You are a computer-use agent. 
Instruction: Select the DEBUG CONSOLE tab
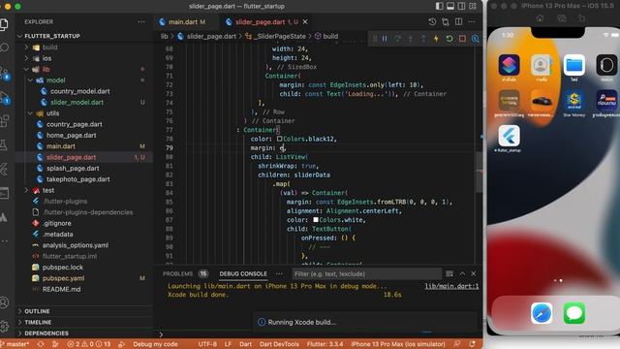[x=243, y=273]
